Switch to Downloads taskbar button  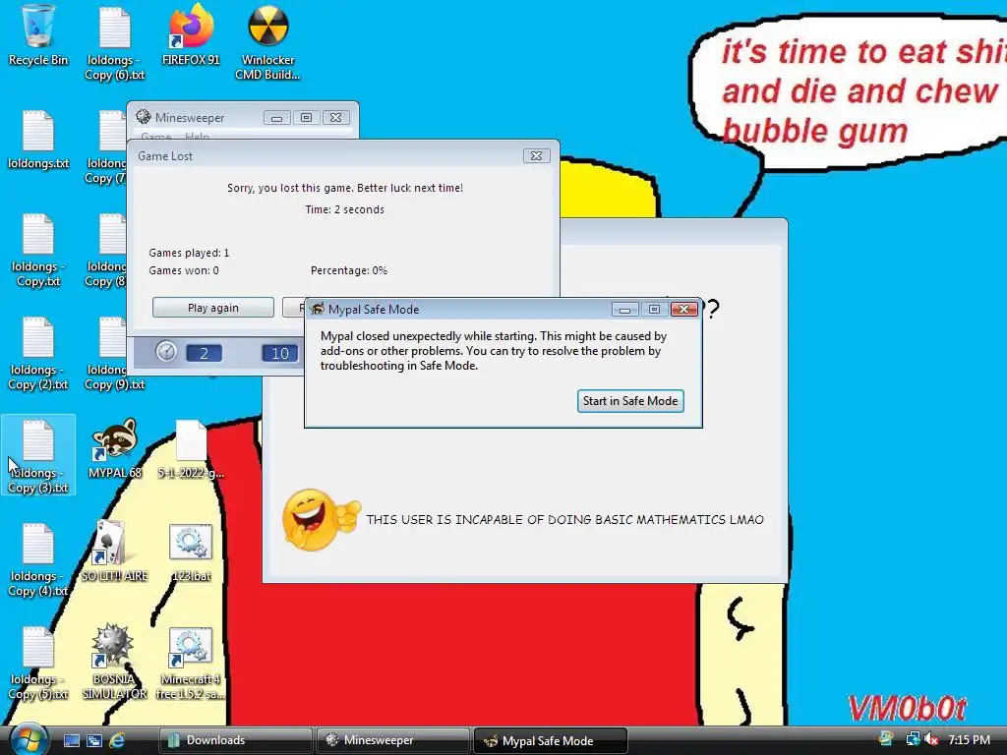(x=235, y=740)
